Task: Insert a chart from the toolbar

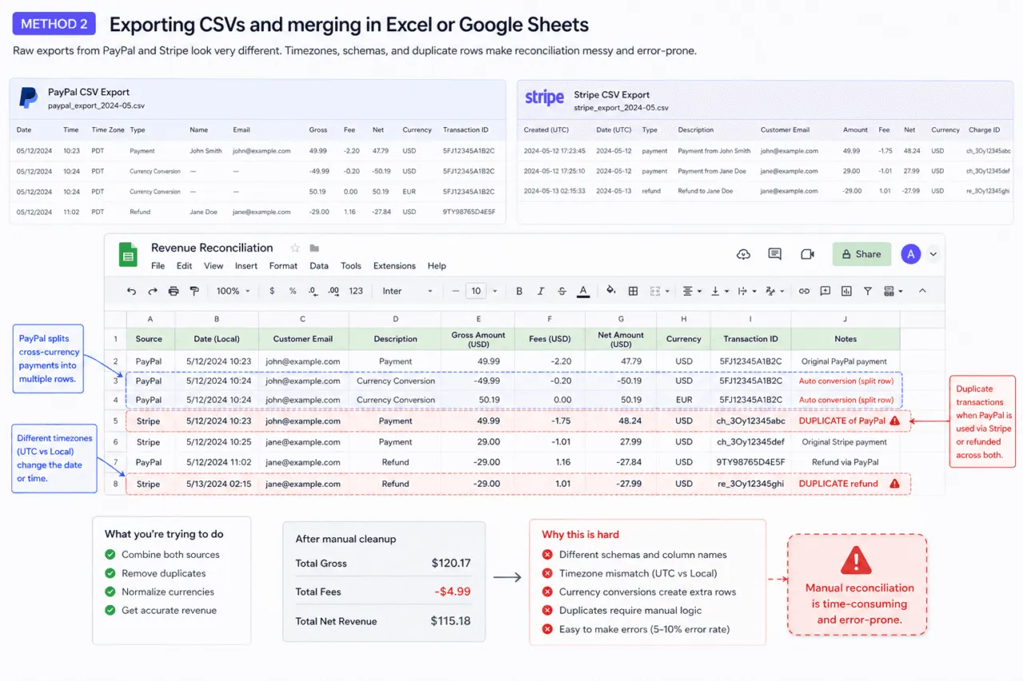Action: click(846, 291)
